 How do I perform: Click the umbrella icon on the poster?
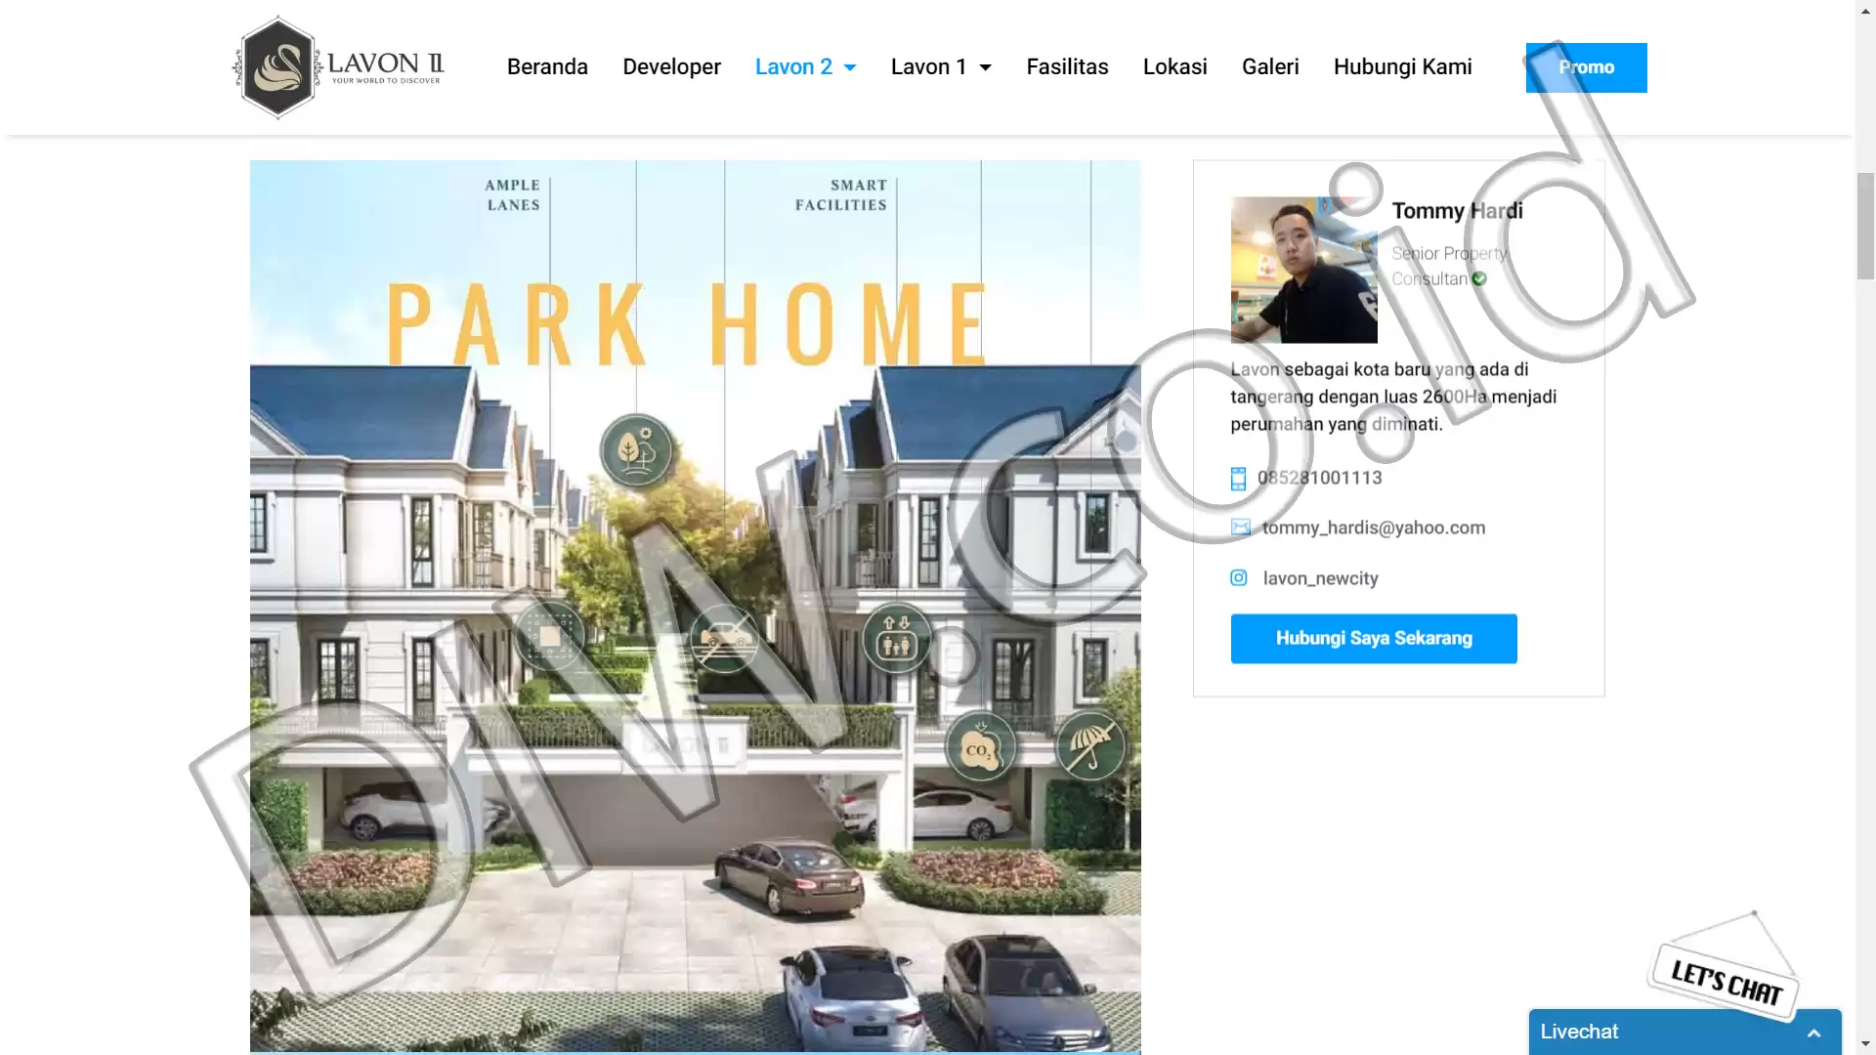point(1090,747)
